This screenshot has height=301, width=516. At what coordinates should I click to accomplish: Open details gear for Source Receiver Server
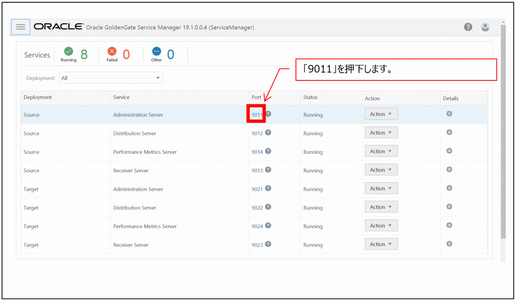tap(449, 169)
